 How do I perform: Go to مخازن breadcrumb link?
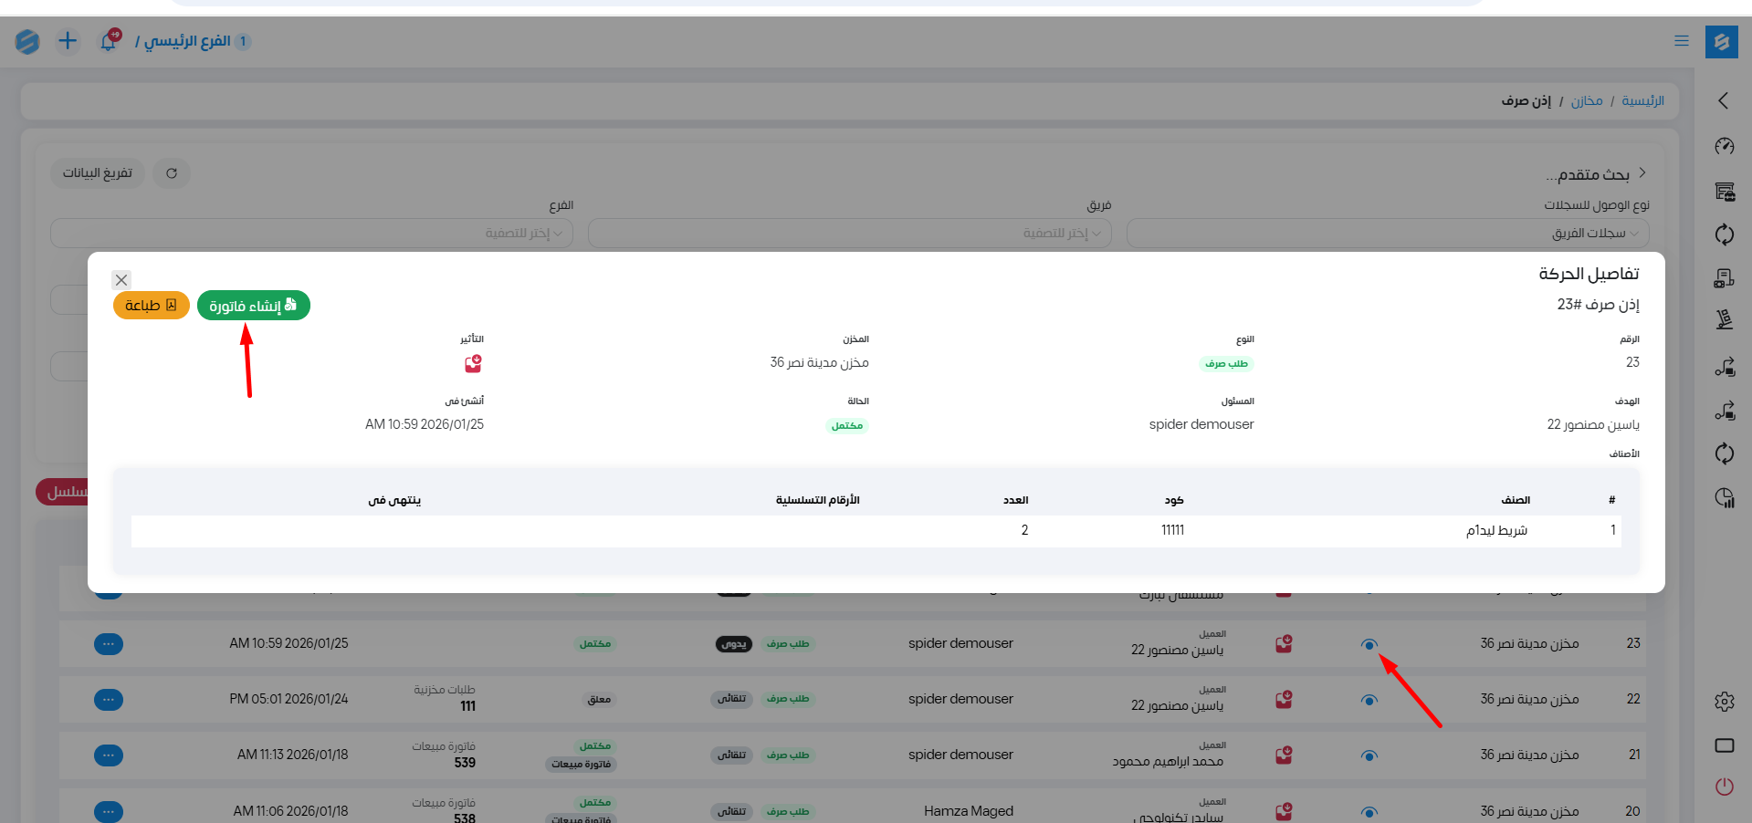point(1586,100)
